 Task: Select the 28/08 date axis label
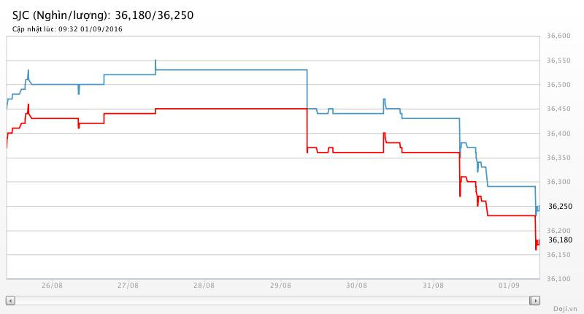[x=204, y=286]
